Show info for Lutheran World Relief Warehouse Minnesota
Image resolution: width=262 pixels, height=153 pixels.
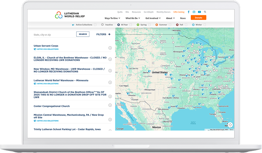point(110,82)
